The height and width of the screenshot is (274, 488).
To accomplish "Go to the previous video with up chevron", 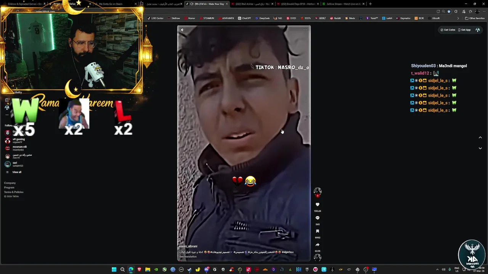I will [x=480, y=137].
